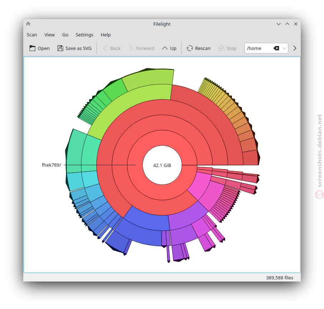Open the Settings menu
The image size is (324, 309).
84,35
